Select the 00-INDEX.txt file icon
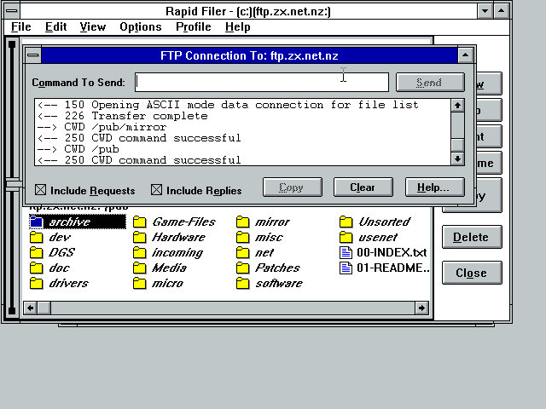 click(x=346, y=253)
